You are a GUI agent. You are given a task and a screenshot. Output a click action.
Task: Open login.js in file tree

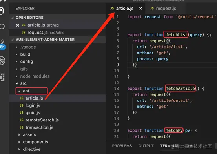coord(57,105)
